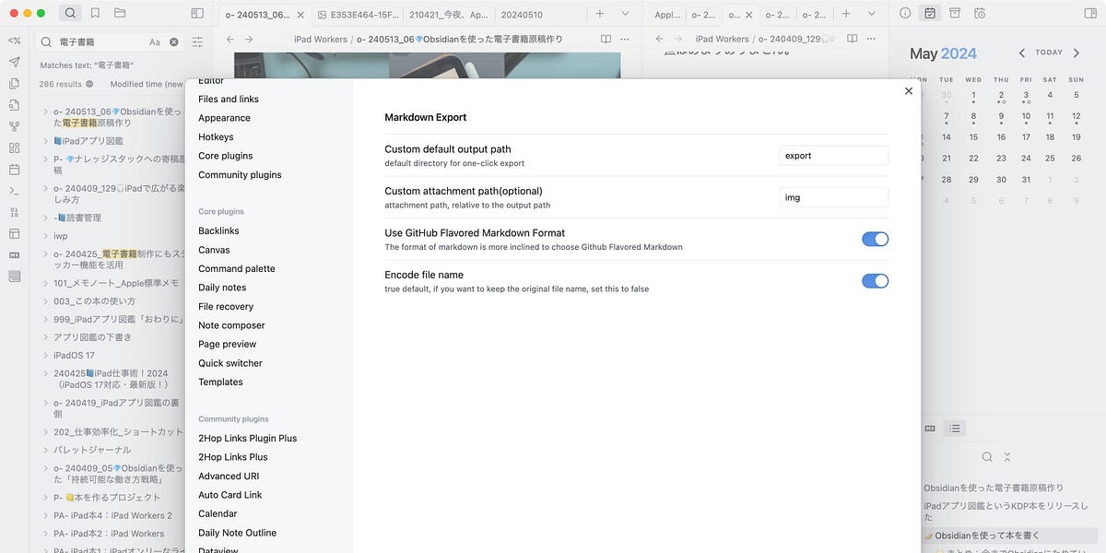Disable Use GitHub Flavored Markdown Format
Image resolution: width=1106 pixels, height=553 pixels.
pos(875,239)
